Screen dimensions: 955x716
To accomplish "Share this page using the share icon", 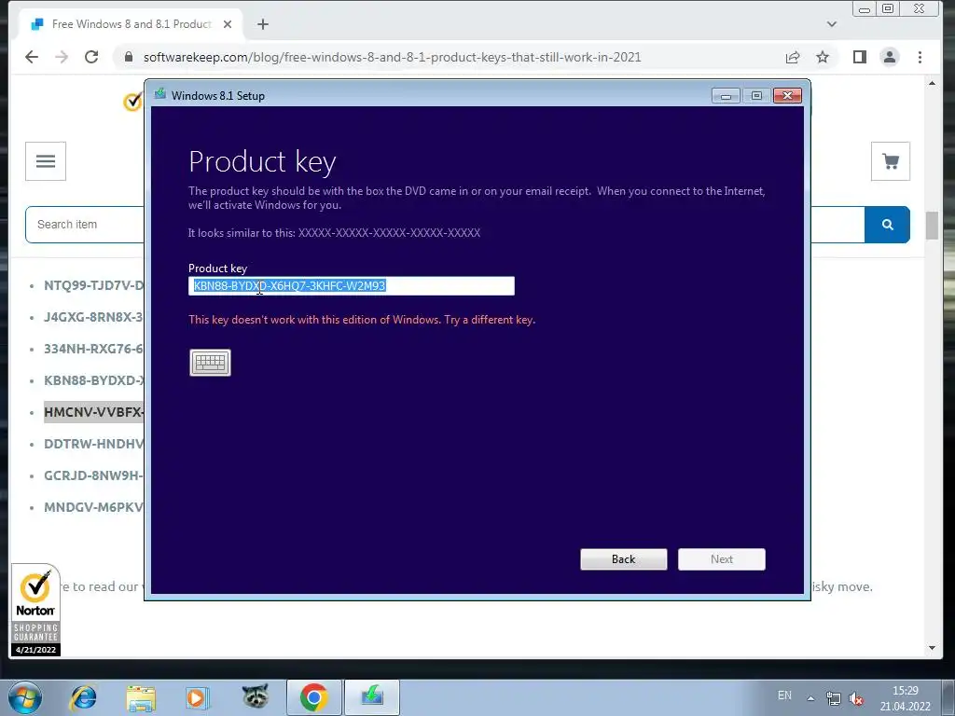I will pyautogui.click(x=793, y=57).
